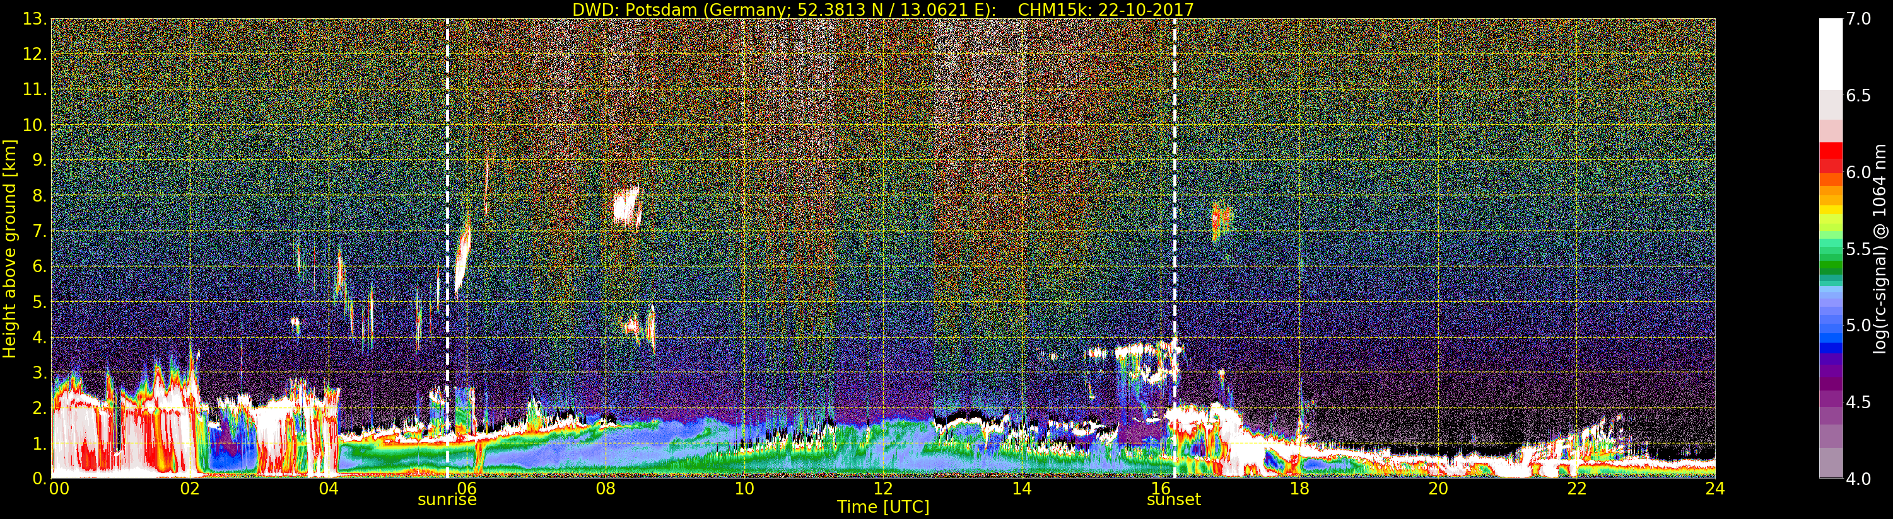Click the 14 tick label on time axis
This screenshot has width=1893, height=519.
[x=1021, y=489]
